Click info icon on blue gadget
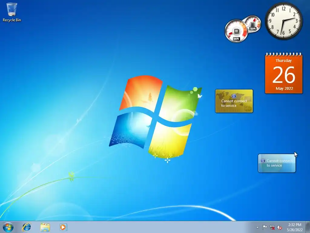The height and width of the screenshot is (233, 310). (263, 161)
